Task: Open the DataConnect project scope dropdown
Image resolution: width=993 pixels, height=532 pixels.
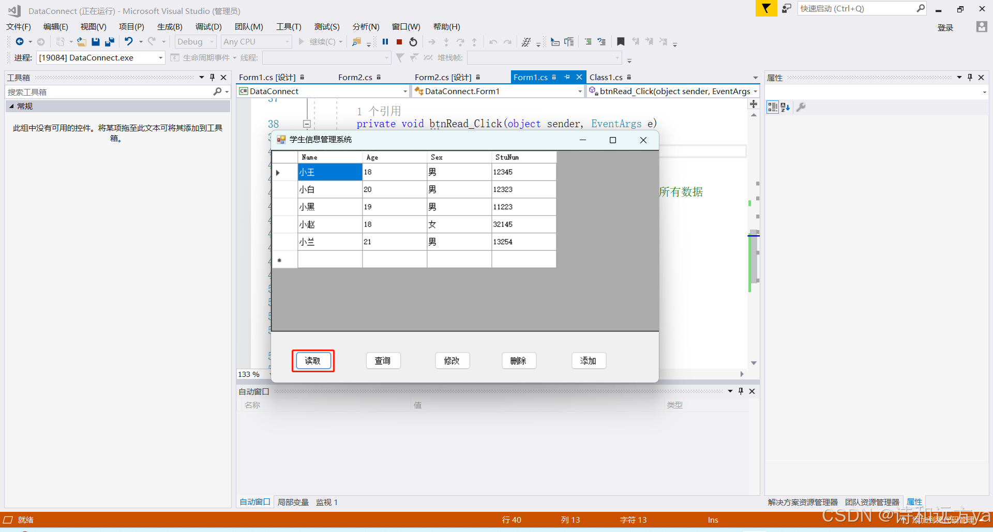Action: (324, 92)
